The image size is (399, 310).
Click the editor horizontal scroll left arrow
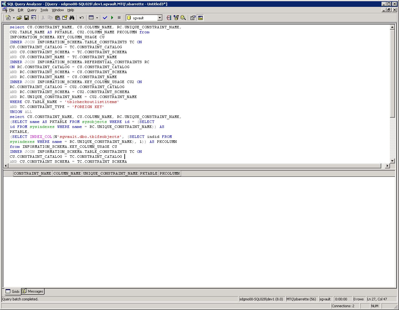tap(6, 166)
